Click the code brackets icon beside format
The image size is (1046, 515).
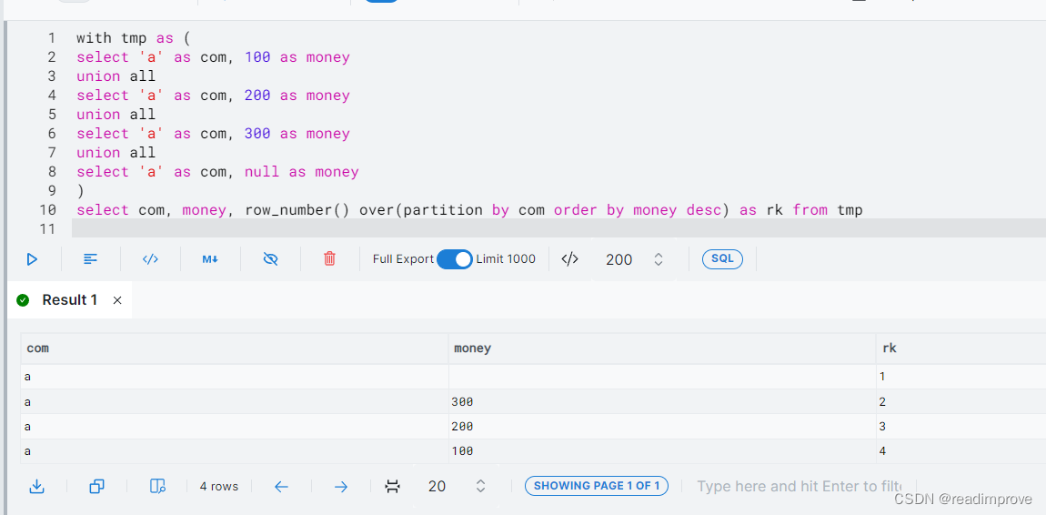point(150,258)
